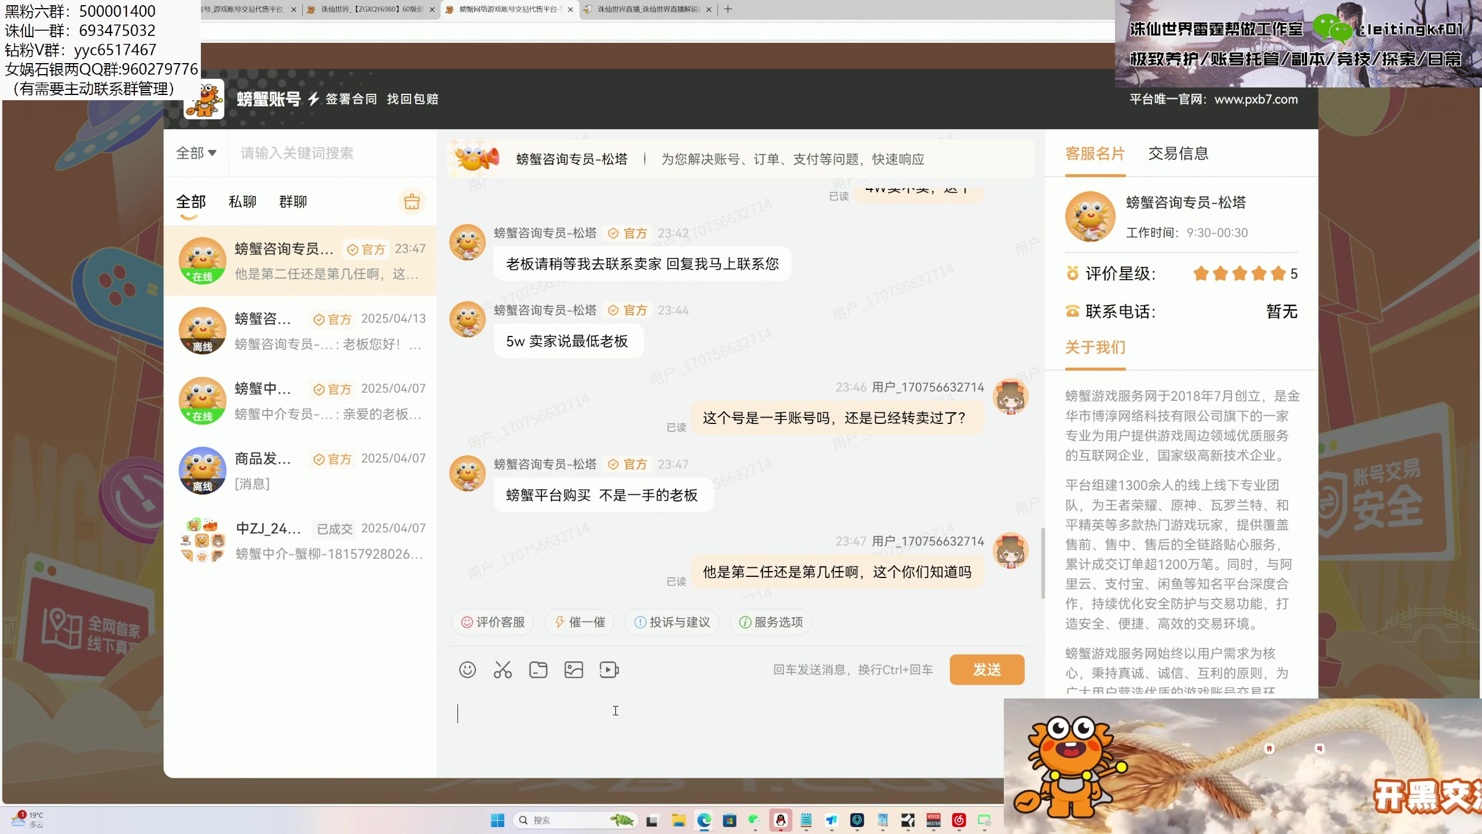Image resolution: width=1482 pixels, height=834 pixels.
Task: Click the 螃蟹账号 crab logo
Action: coord(204,99)
